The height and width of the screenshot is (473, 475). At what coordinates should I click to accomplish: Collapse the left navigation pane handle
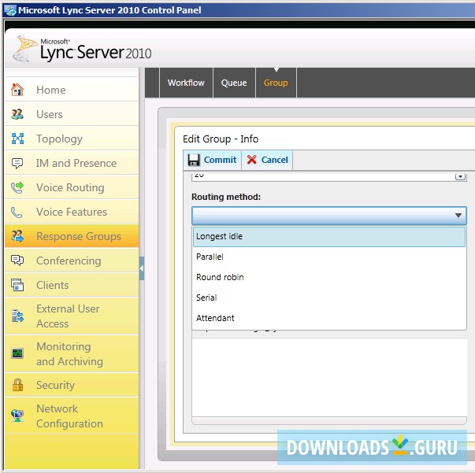[142, 269]
